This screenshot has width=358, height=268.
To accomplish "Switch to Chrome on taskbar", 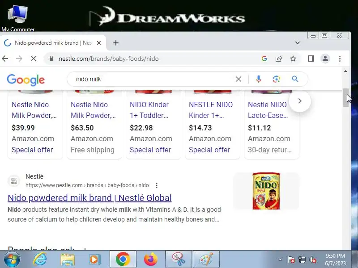I will coord(123,259).
